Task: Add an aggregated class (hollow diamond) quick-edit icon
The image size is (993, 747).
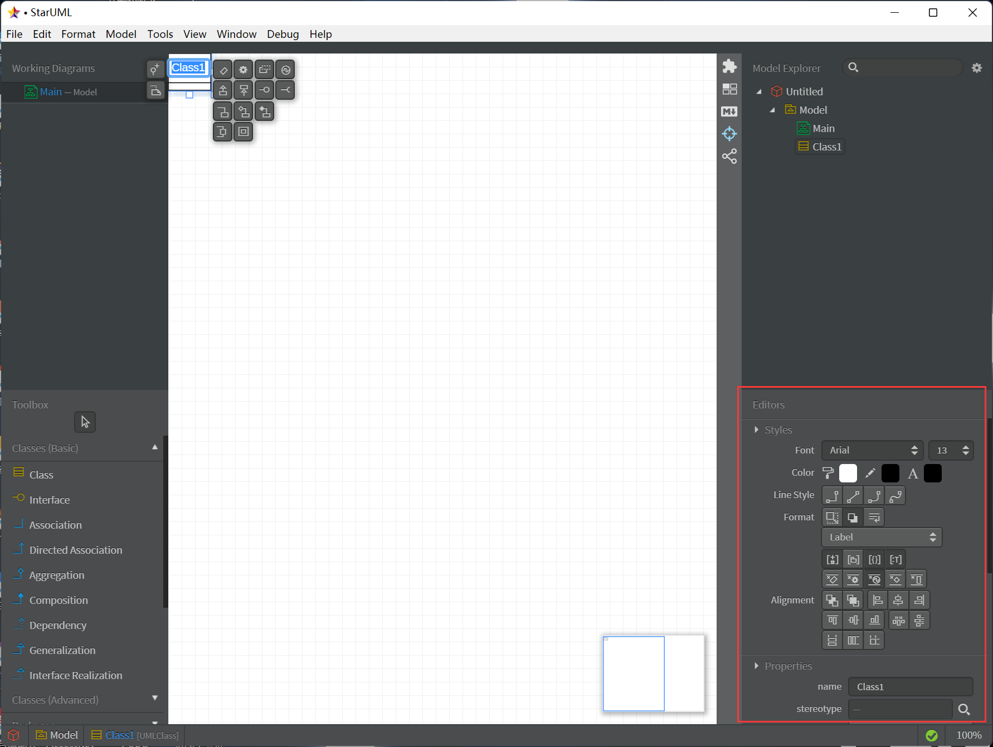Action: pyautogui.click(x=244, y=112)
